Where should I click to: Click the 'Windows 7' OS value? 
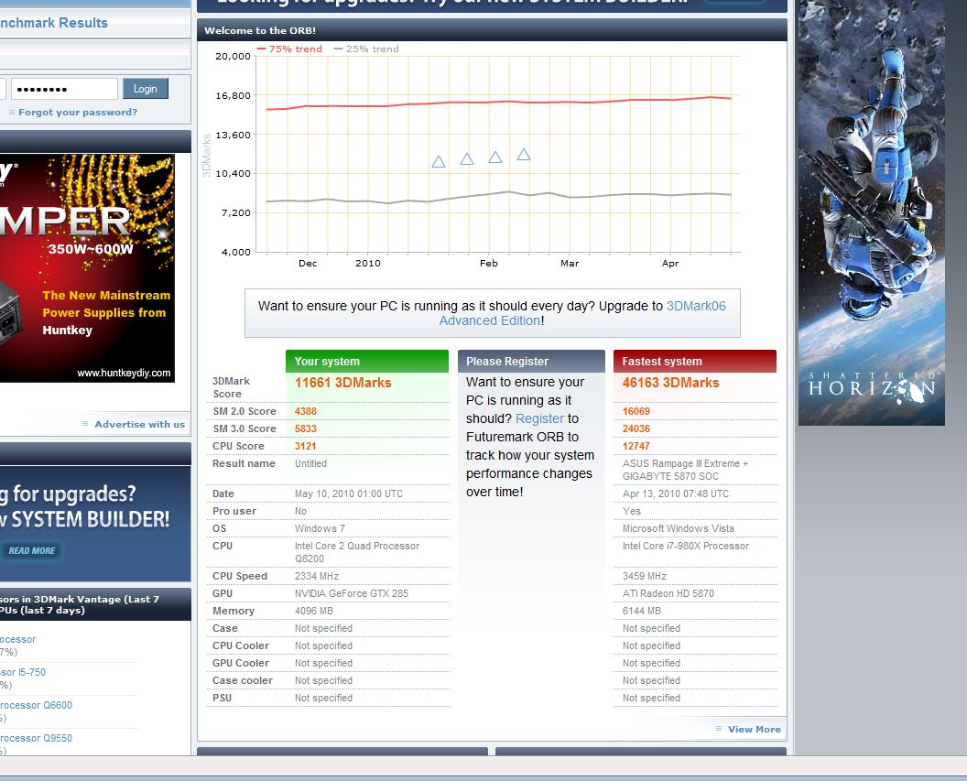coord(320,529)
